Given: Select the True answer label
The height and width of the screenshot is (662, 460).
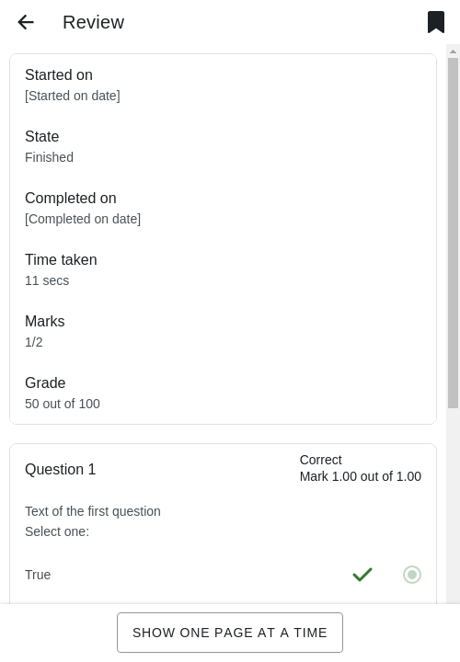Looking at the screenshot, I should pos(38,575).
